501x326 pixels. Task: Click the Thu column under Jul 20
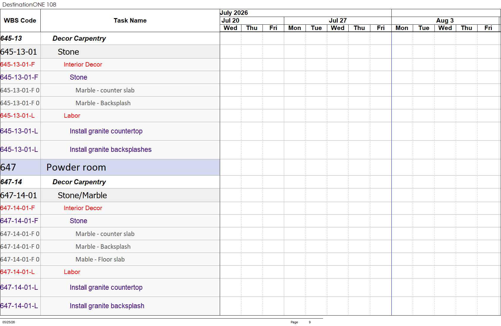[252, 28]
